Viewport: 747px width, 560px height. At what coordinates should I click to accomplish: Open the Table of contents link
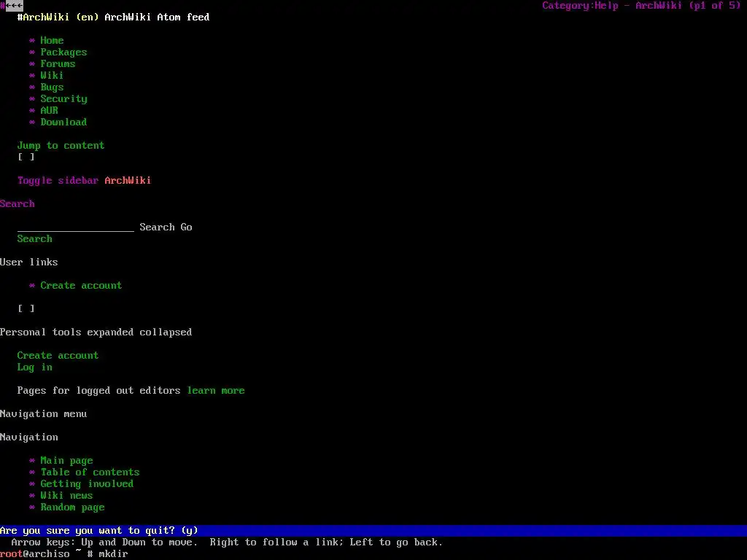pos(90,472)
